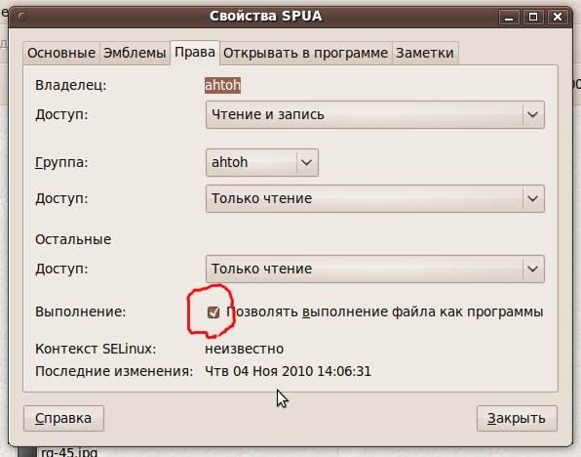
Task: Click the highlighted owner name ahtoh
Action: (x=222, y=85)
